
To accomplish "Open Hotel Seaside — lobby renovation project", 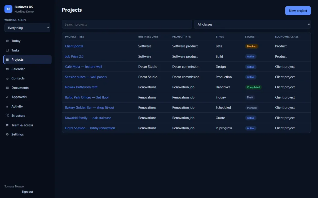I will (x=90, y=128).
